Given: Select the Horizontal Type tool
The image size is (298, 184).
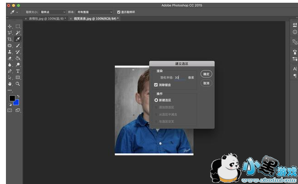Looking at the screenshot, I should tap(18, 71).
